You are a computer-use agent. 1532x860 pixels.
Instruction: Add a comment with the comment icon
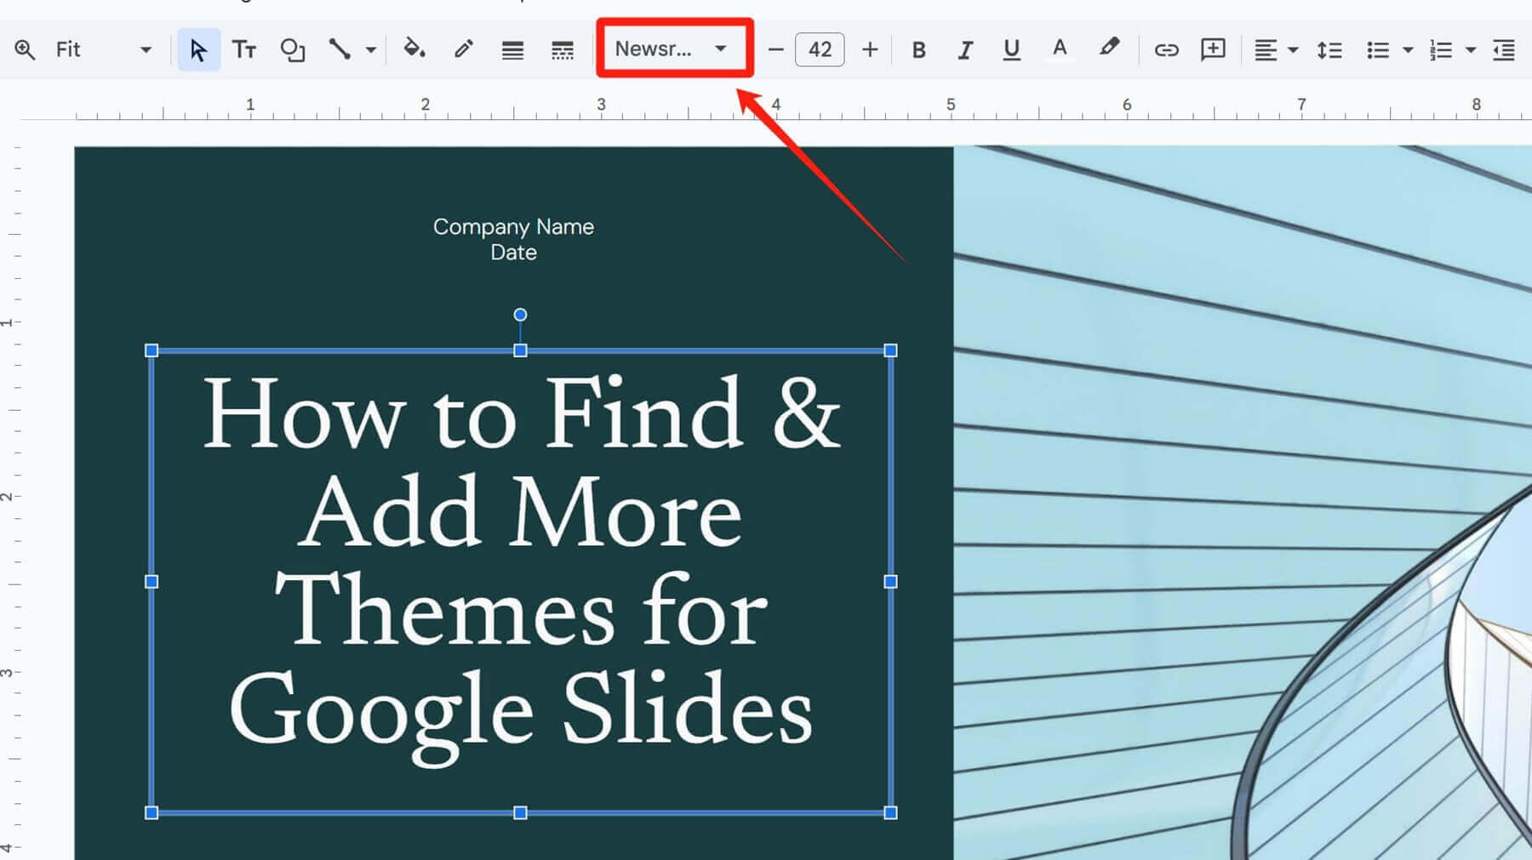(1213, 49)
